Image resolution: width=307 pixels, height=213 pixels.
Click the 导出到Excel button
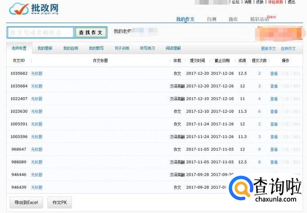(26, 203)
